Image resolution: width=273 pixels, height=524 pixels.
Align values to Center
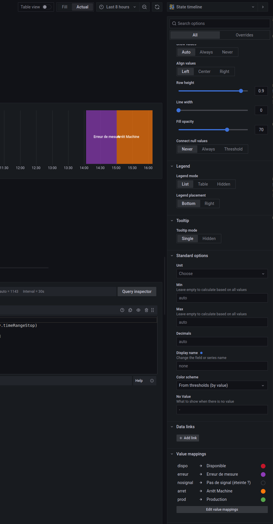pos(204,72)
